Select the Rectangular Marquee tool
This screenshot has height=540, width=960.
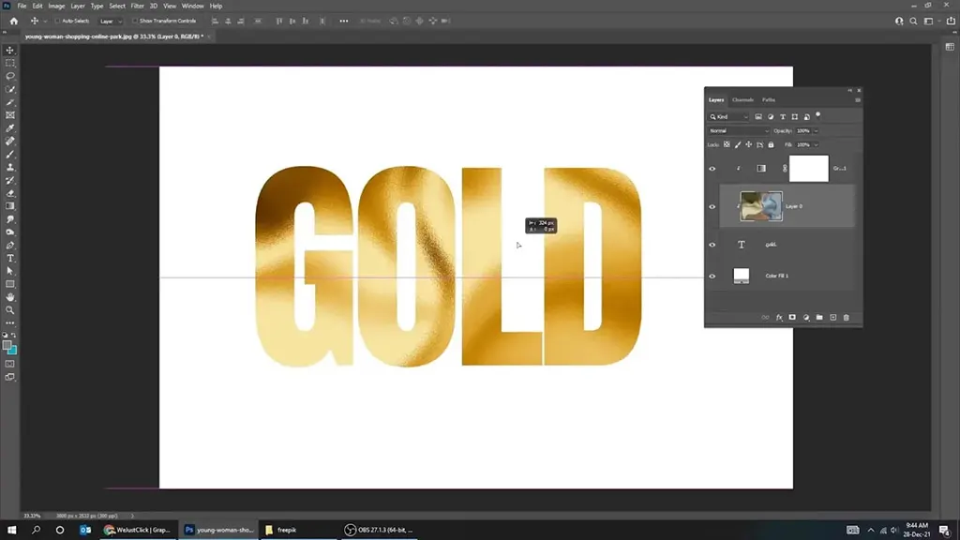pyautogui.click(x=9, y=63)
